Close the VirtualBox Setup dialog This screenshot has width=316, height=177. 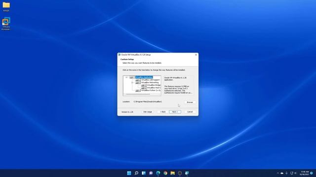[196, 55]
